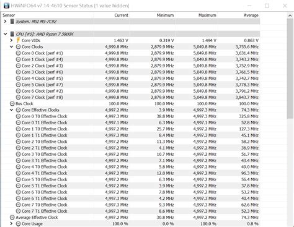
Task: Click the icon beside Average Effective Clock
Action: [x=12, y=217]
